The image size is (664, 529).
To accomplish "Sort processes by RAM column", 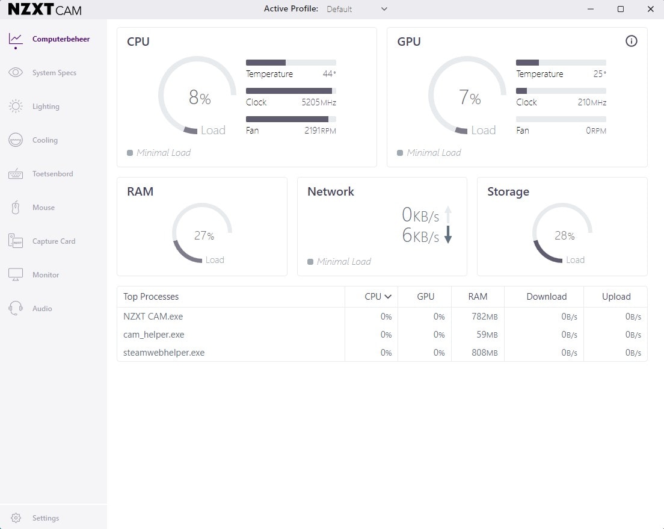I will pos(478,297).
